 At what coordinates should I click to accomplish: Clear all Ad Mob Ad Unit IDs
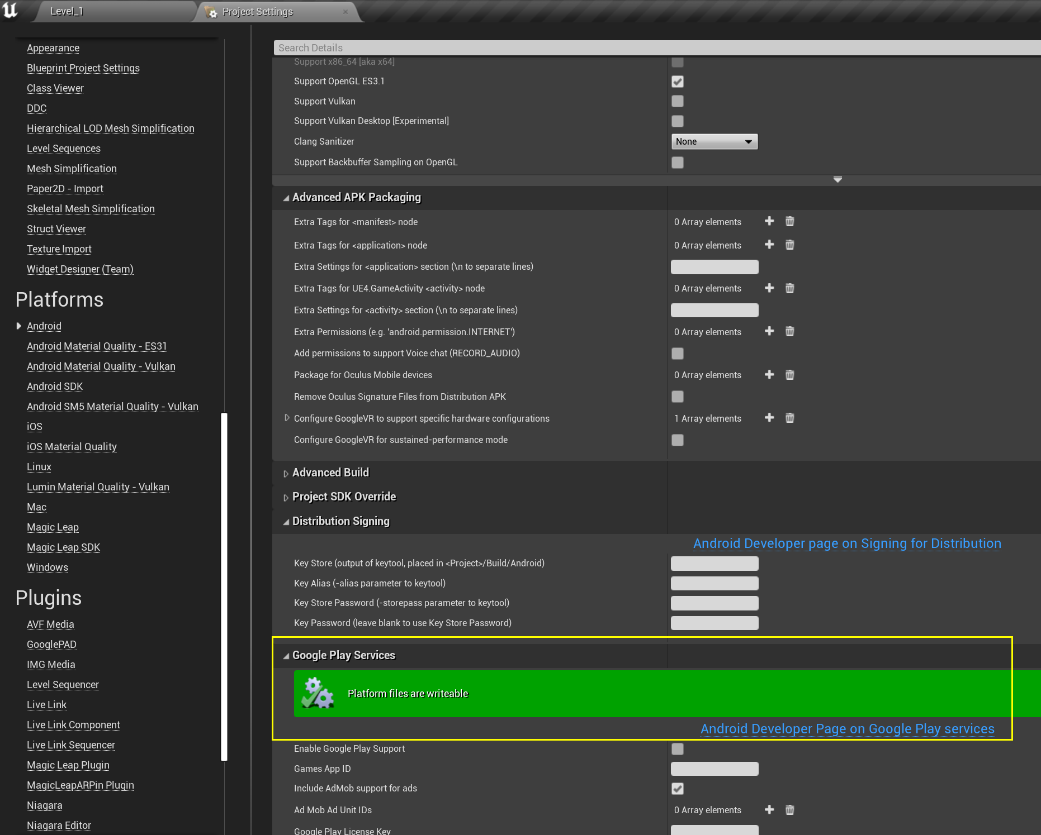(789, 810)
